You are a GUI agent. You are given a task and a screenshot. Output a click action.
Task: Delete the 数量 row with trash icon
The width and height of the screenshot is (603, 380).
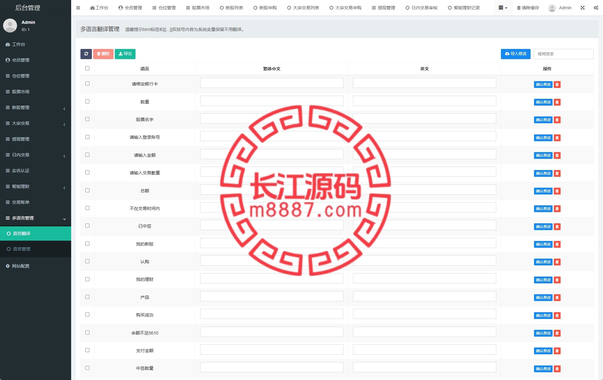[557, 102]
